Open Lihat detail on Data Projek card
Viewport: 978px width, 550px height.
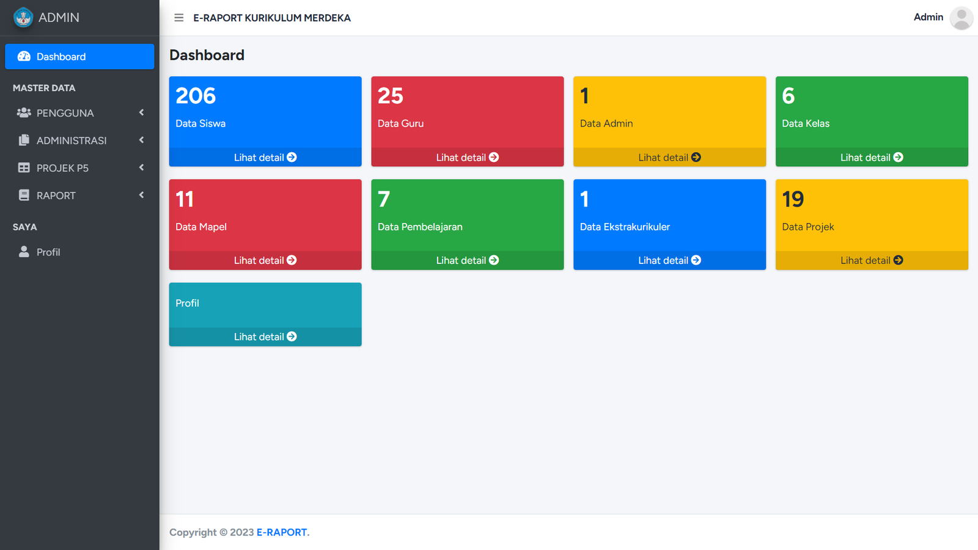coord(871,260)
